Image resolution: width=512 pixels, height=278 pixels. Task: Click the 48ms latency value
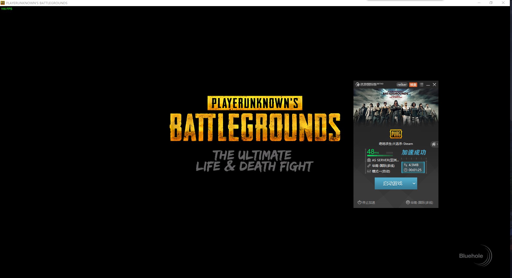point(373,152)
